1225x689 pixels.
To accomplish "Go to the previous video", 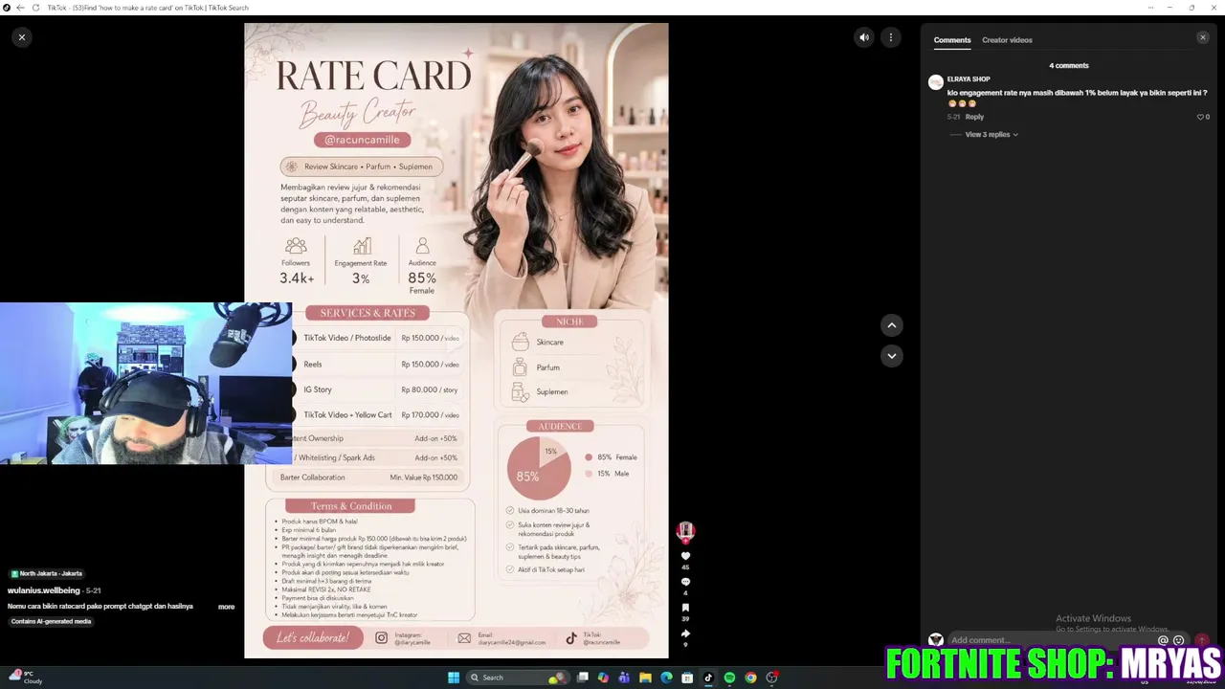I will (891, 325).
